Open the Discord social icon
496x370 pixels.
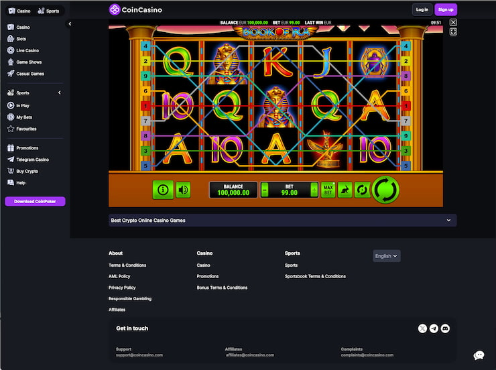tap(445, 328)
